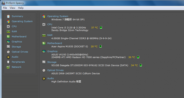Click the Storage drive icon in summary pane
The width and height of the screenshot is (184, 98).
[x=44, y=62]
